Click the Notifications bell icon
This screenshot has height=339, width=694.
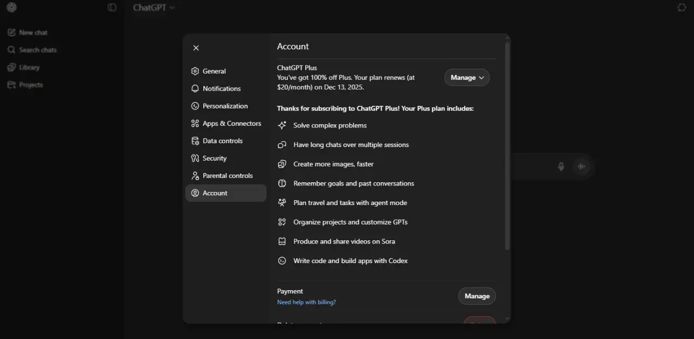coord(195,88)
